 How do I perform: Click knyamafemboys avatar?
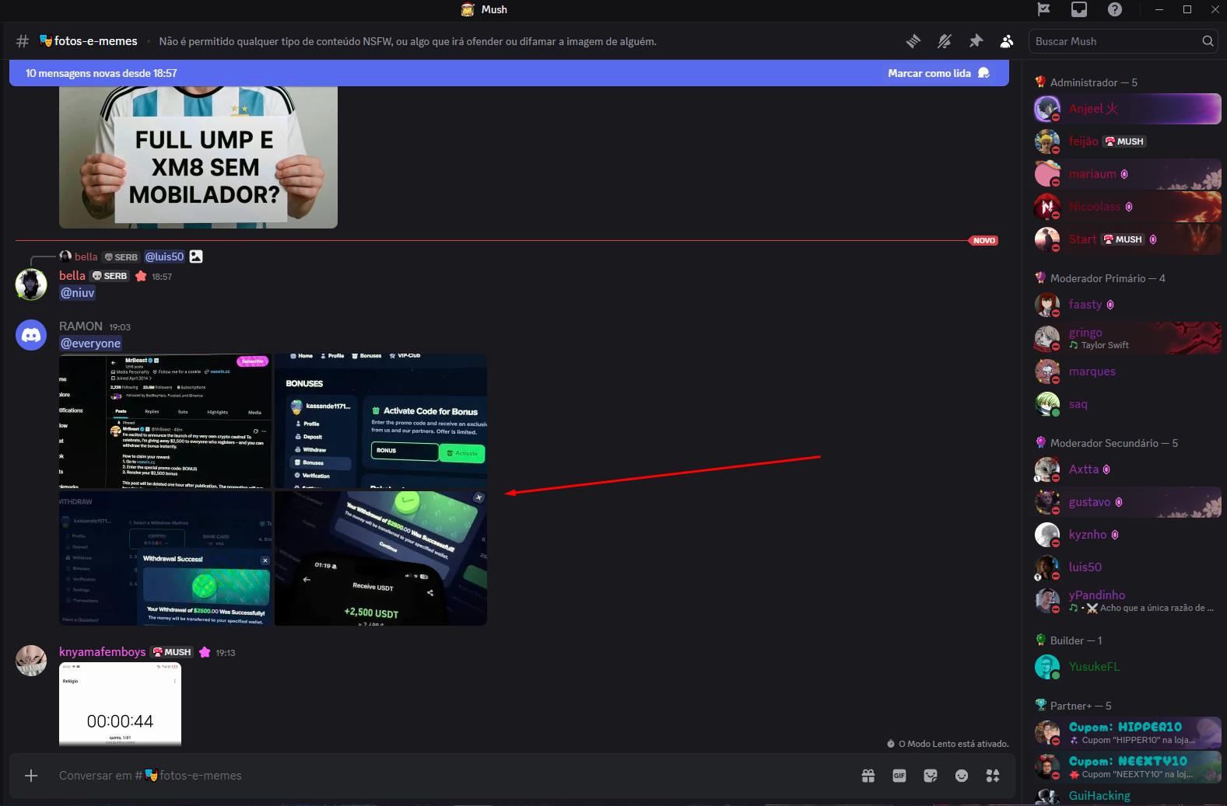[31, 661]
